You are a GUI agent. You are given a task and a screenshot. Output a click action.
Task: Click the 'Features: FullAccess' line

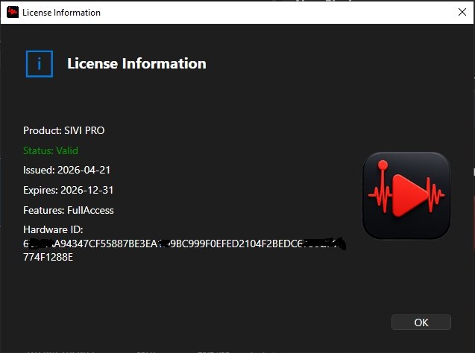69,210
